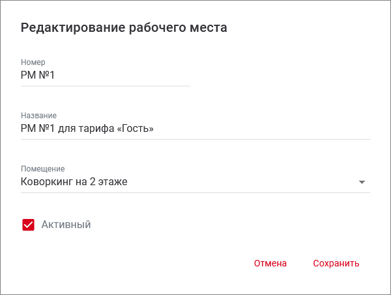Screen dimensions: 391x295
Task: Click the Помещение field label
Action: coord(42,168)
